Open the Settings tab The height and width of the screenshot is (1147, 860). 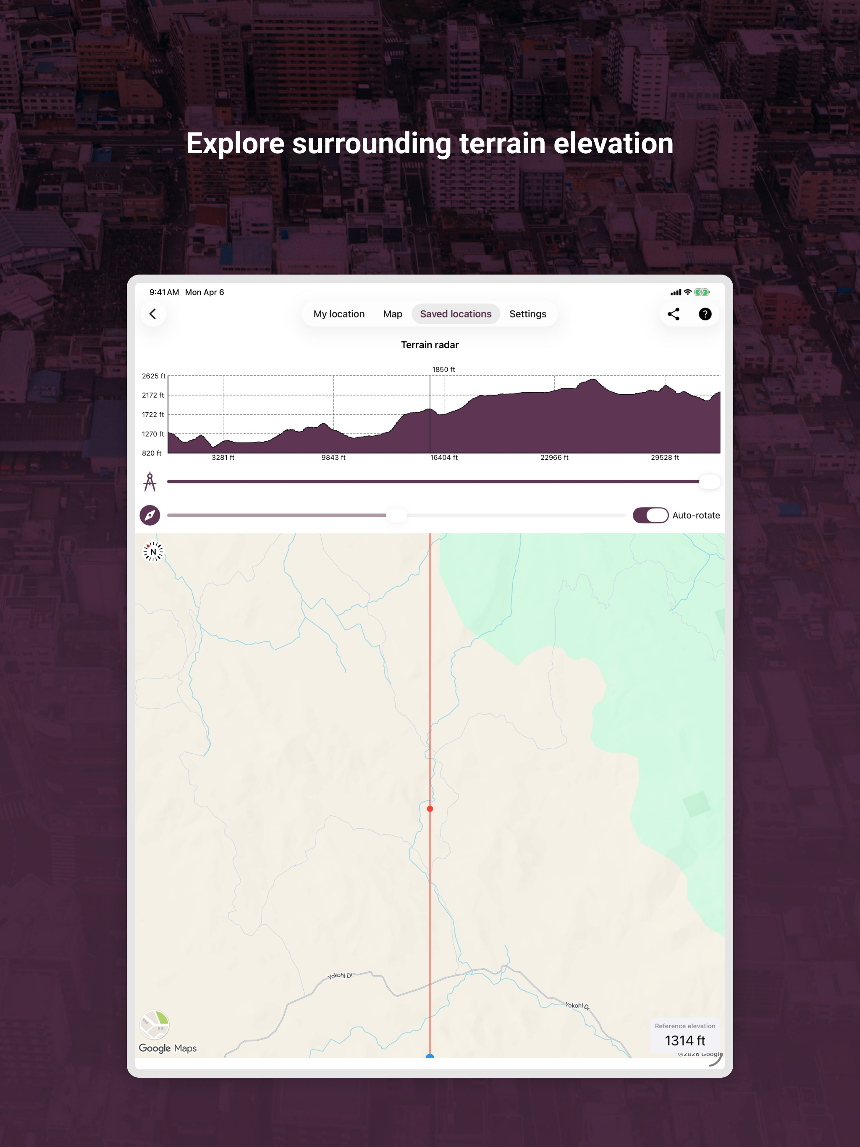tap(527, 314)
